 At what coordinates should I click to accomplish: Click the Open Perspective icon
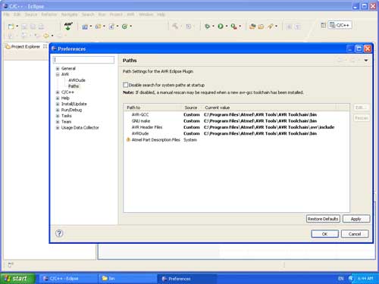point(323,25)
